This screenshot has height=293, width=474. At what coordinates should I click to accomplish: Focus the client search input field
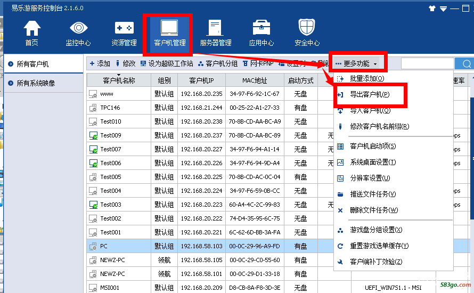click(x=428, y=64)
